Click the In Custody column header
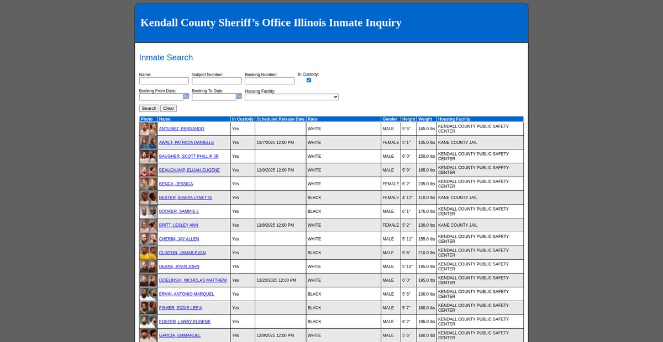Image resolution: width=663 pixels, height=342 pixels. [243, 119]
